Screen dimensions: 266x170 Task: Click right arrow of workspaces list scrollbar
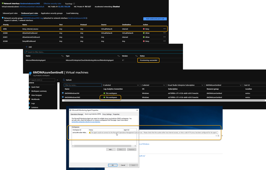pos(135,146)
